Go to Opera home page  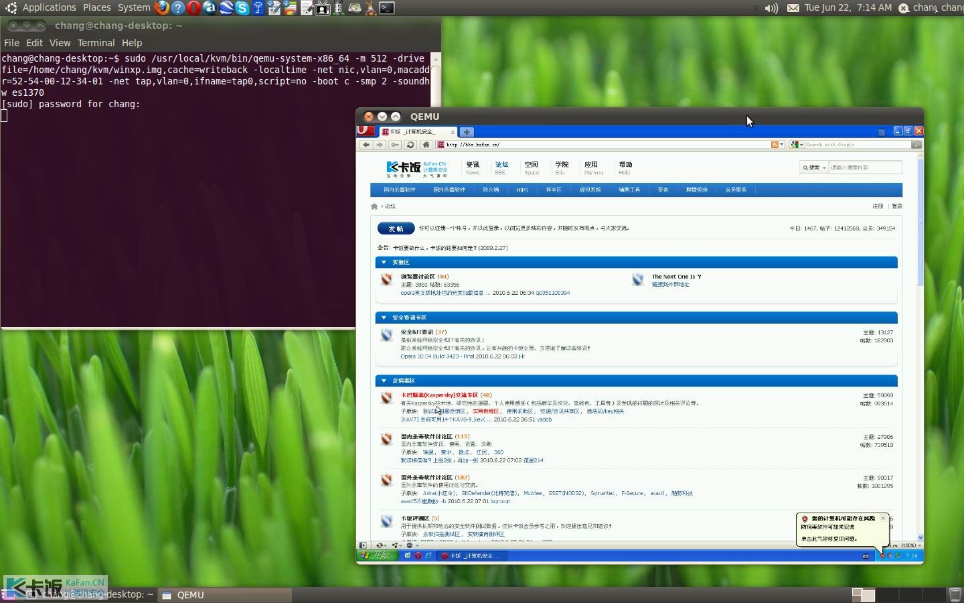coord(426,145)
